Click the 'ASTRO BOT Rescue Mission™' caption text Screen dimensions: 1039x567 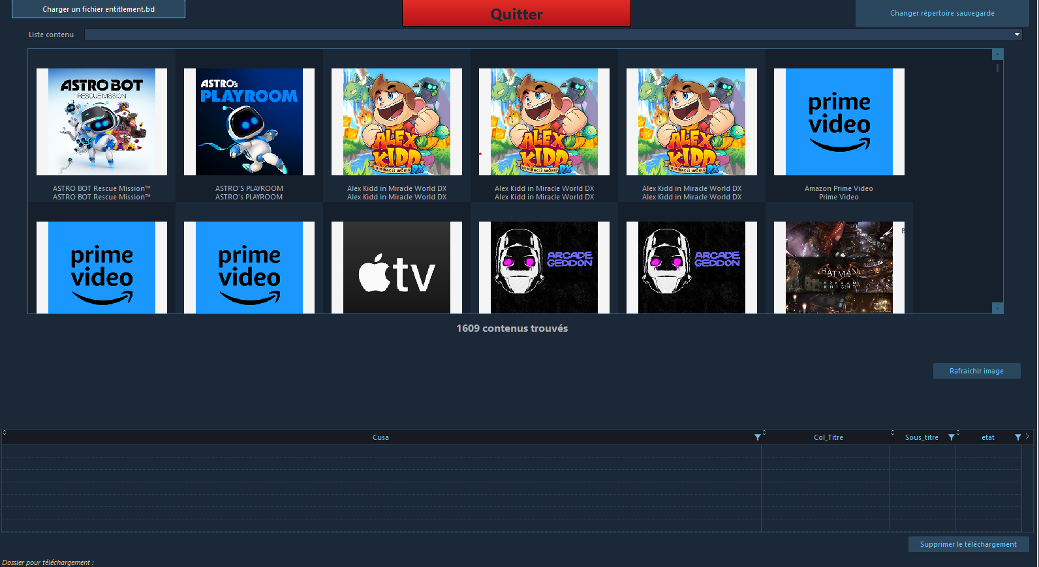coord(102,188)
